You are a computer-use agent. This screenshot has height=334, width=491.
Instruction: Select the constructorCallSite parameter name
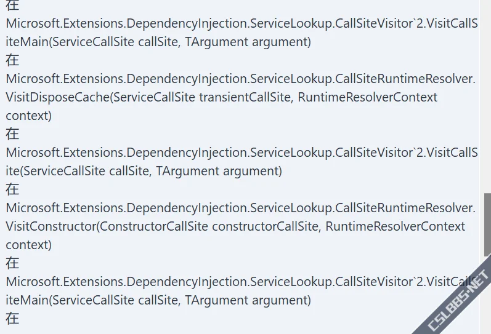click(x=267, y=226)
